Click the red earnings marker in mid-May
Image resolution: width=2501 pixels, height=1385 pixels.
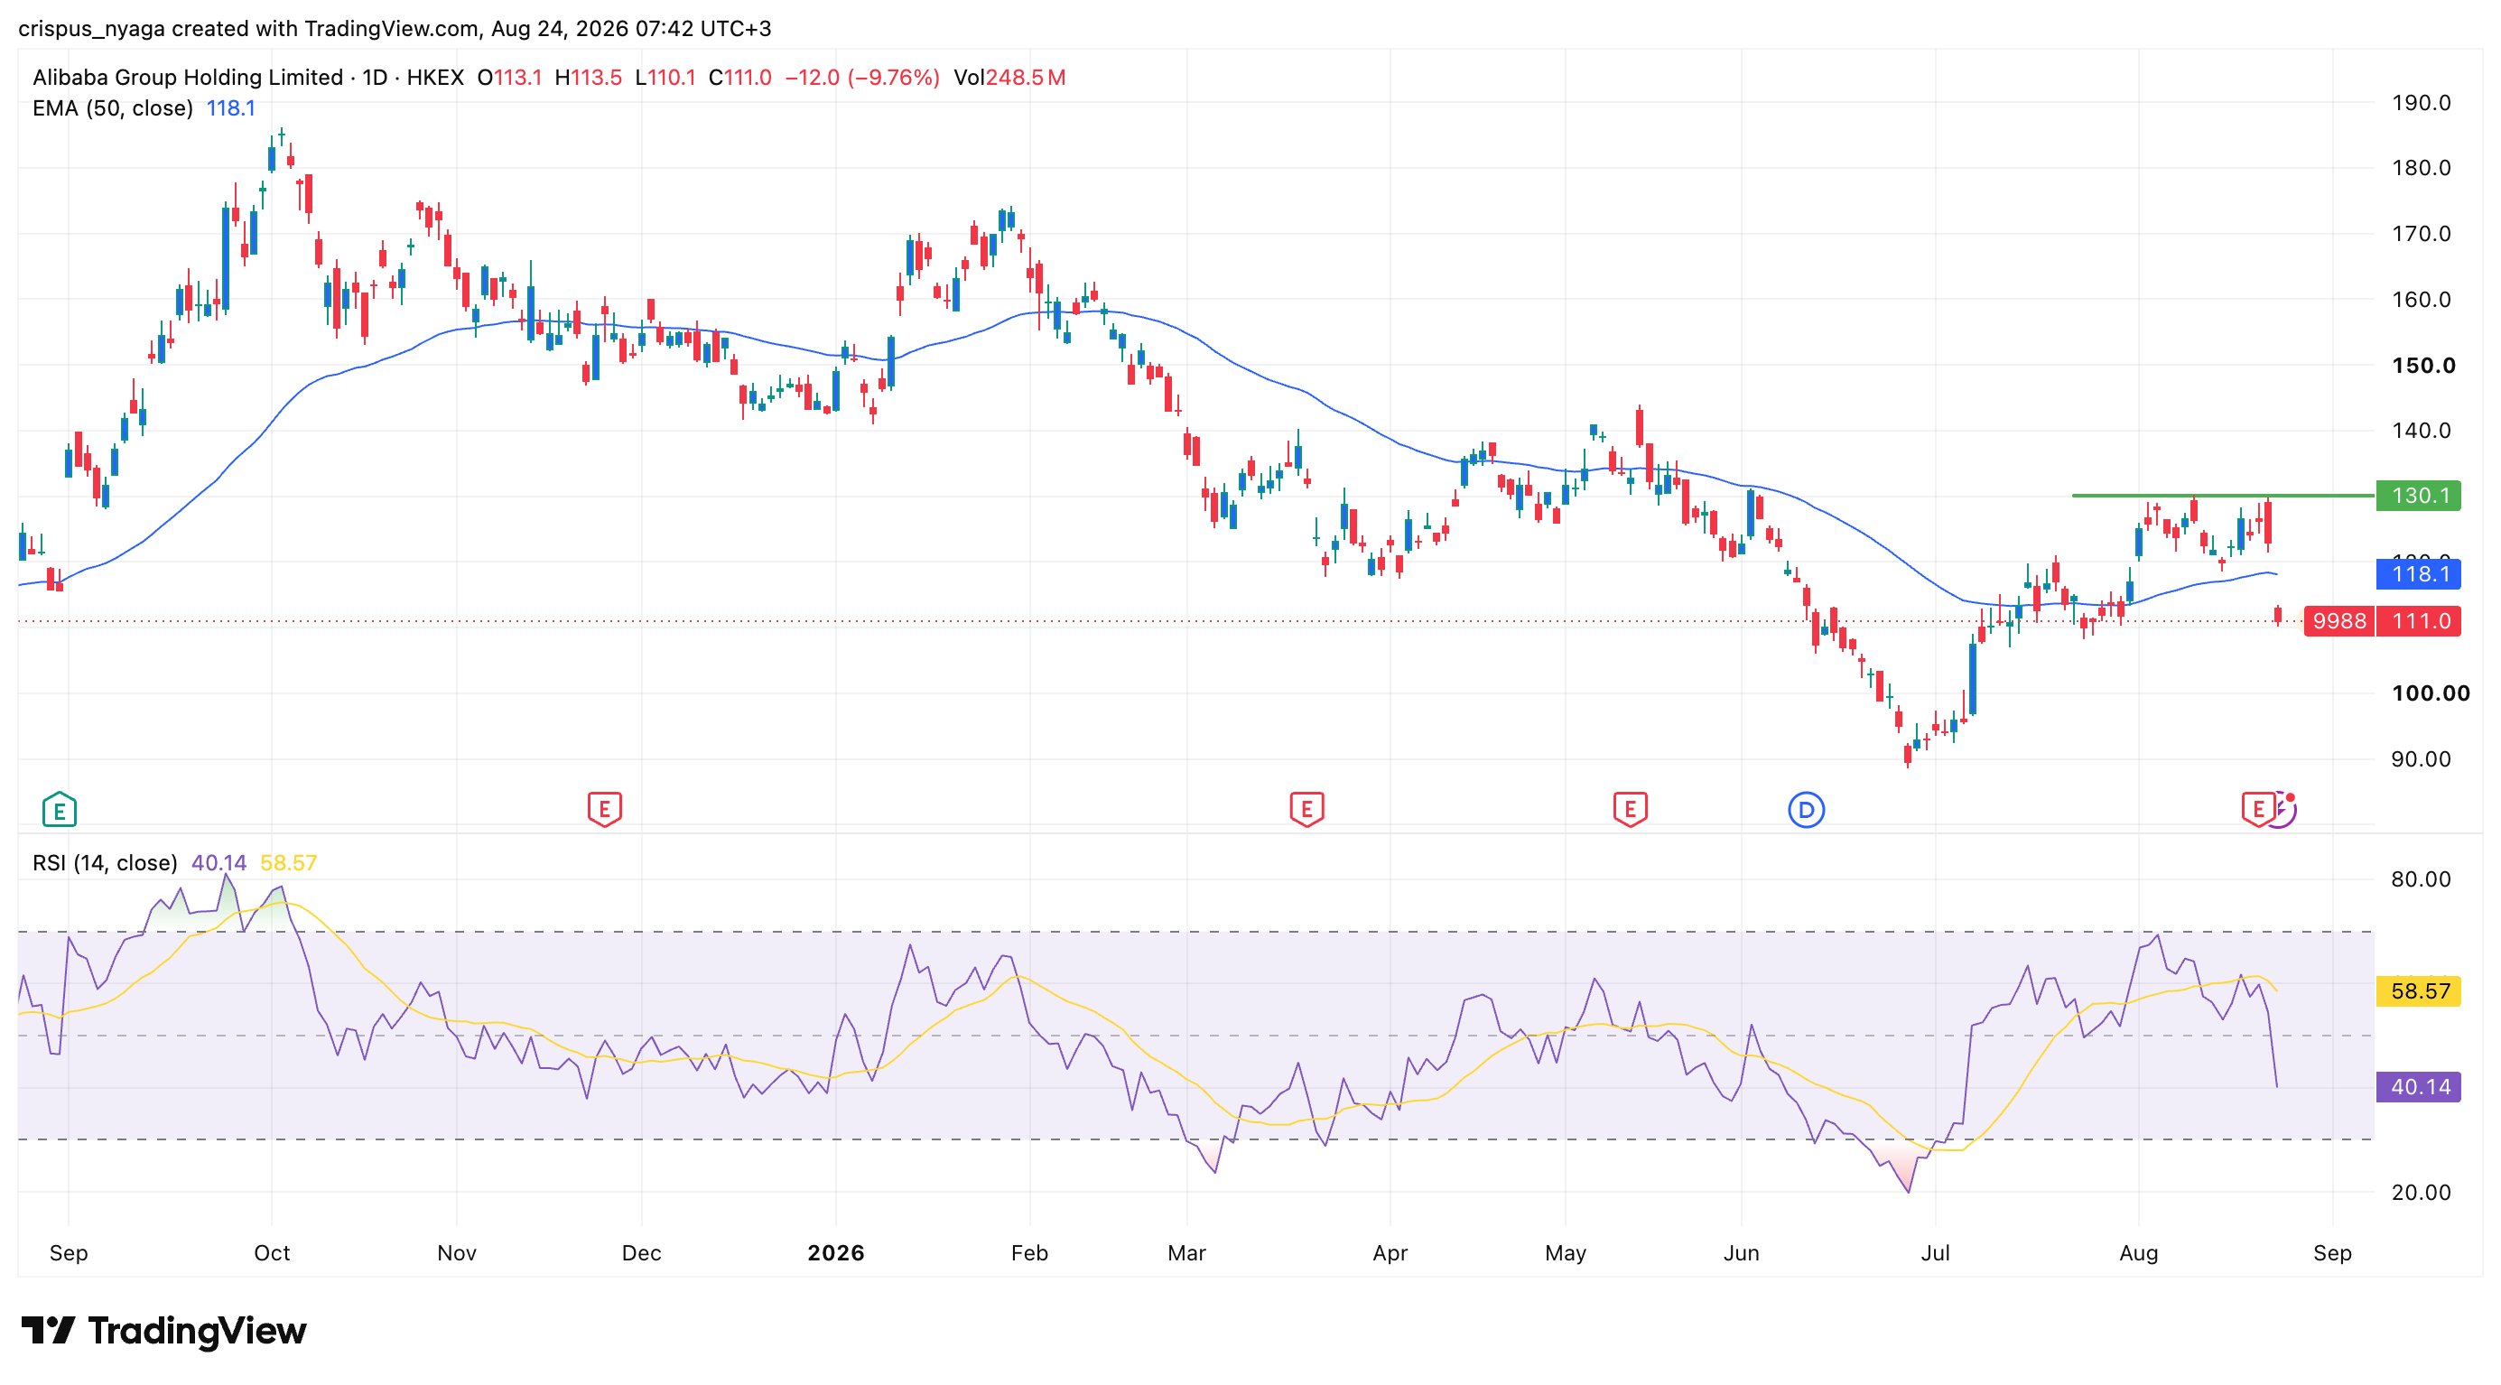[x=1630, y=810]
